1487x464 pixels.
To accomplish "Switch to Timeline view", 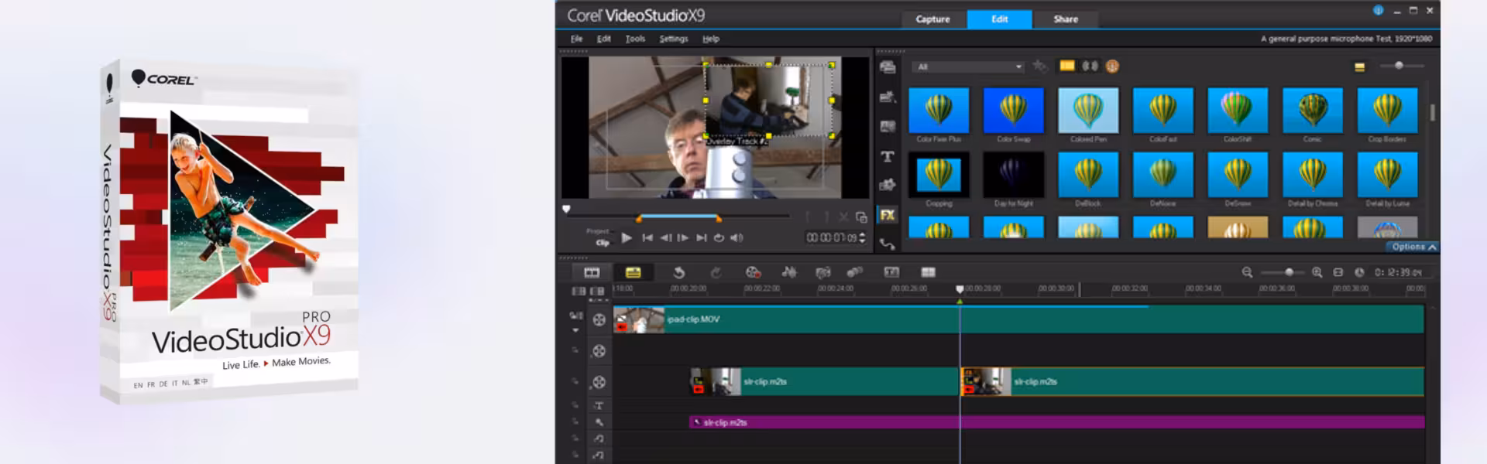I will [x=633, y=272].
